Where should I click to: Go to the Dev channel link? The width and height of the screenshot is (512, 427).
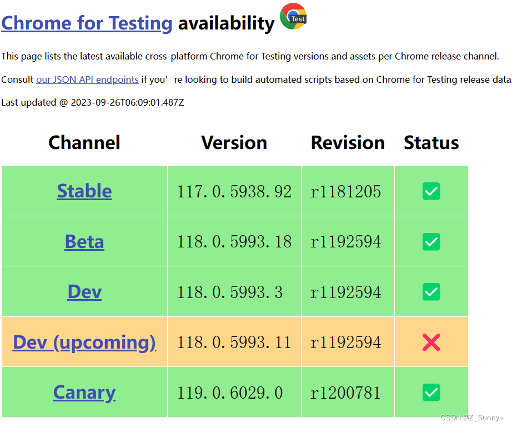pos(84,292)
